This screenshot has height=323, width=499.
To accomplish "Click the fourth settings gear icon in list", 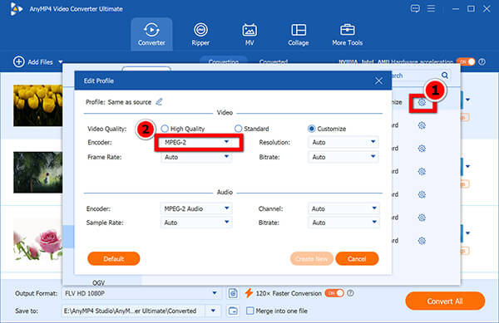I will 422,172.
